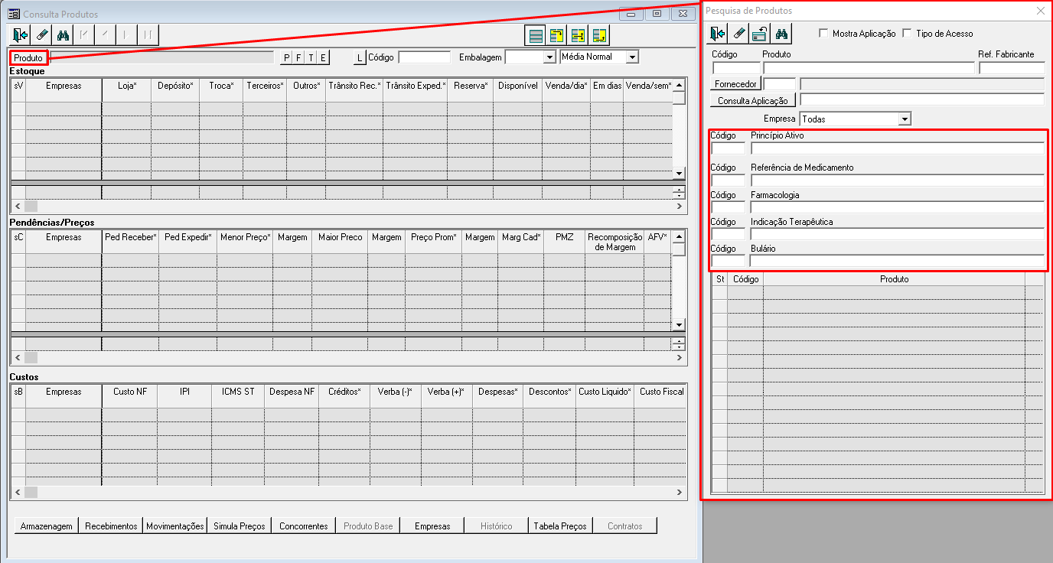Click the grayed-out last record navigation icon
Viewport: 1053px width, 563px height.
pyautogui.click(x=147, y=34)
